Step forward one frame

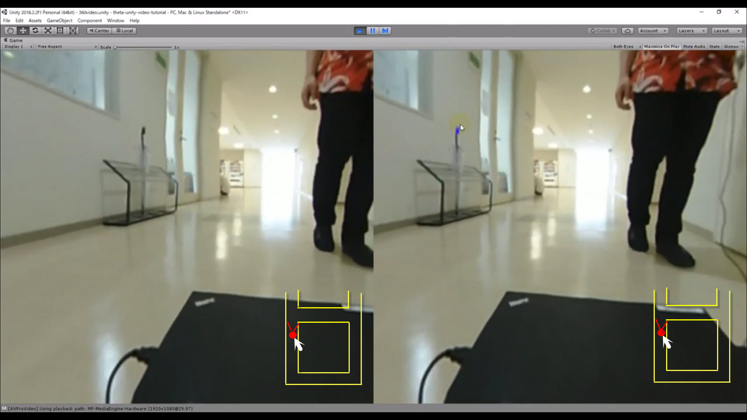point(385,31)
